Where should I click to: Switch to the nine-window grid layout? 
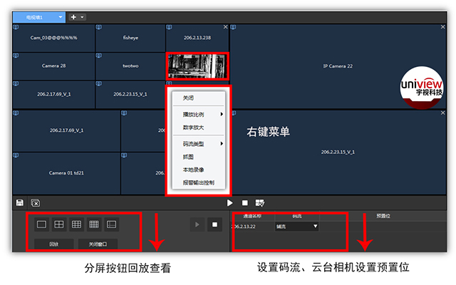point(77,224)
